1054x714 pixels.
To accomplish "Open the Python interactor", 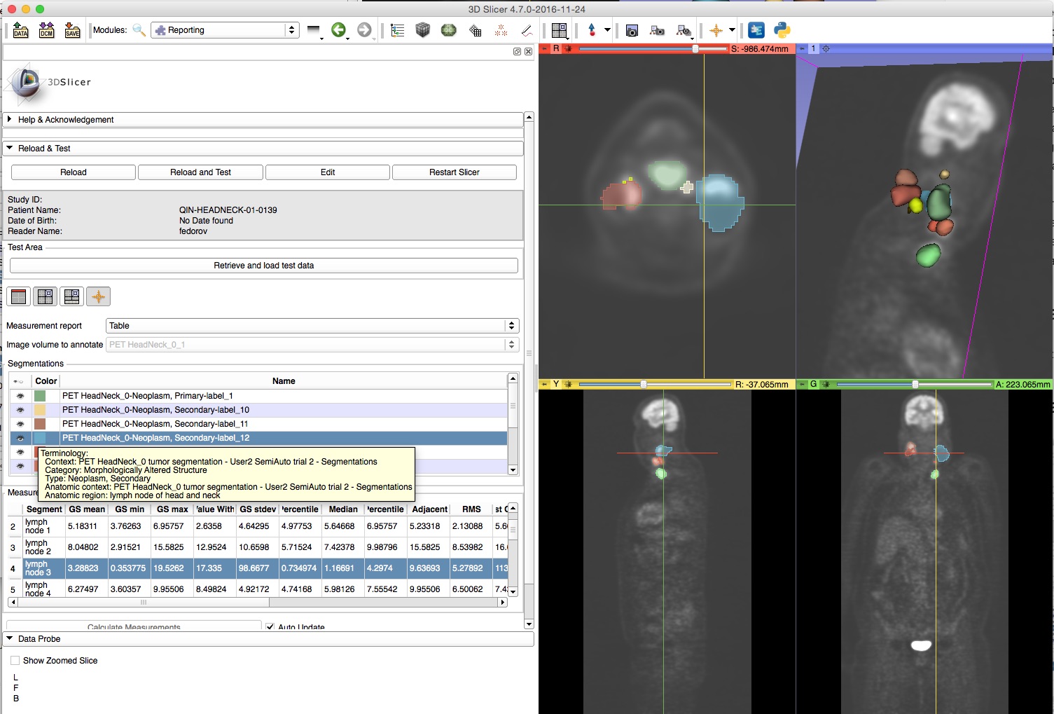I will tap(782, 30).
